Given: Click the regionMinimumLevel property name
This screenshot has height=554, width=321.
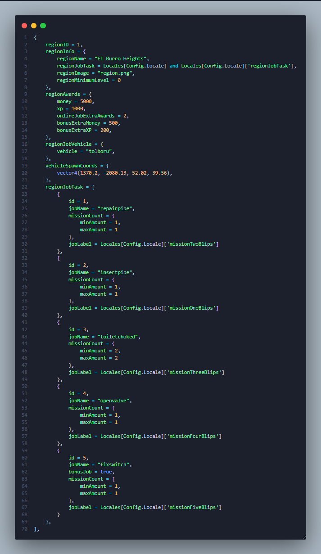Looking at the screenshot, I should (x=84, y=80).
